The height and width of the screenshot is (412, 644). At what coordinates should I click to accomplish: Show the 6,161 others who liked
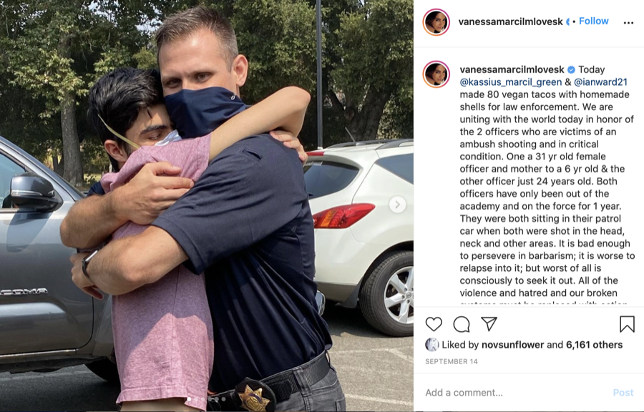tap(595, 345)
